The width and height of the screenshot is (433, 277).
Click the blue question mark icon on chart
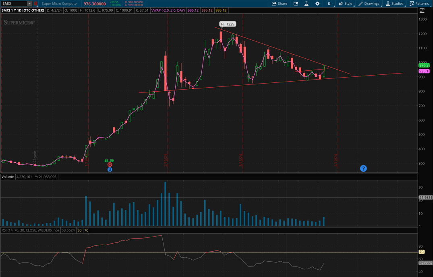[x=363, y=168]
